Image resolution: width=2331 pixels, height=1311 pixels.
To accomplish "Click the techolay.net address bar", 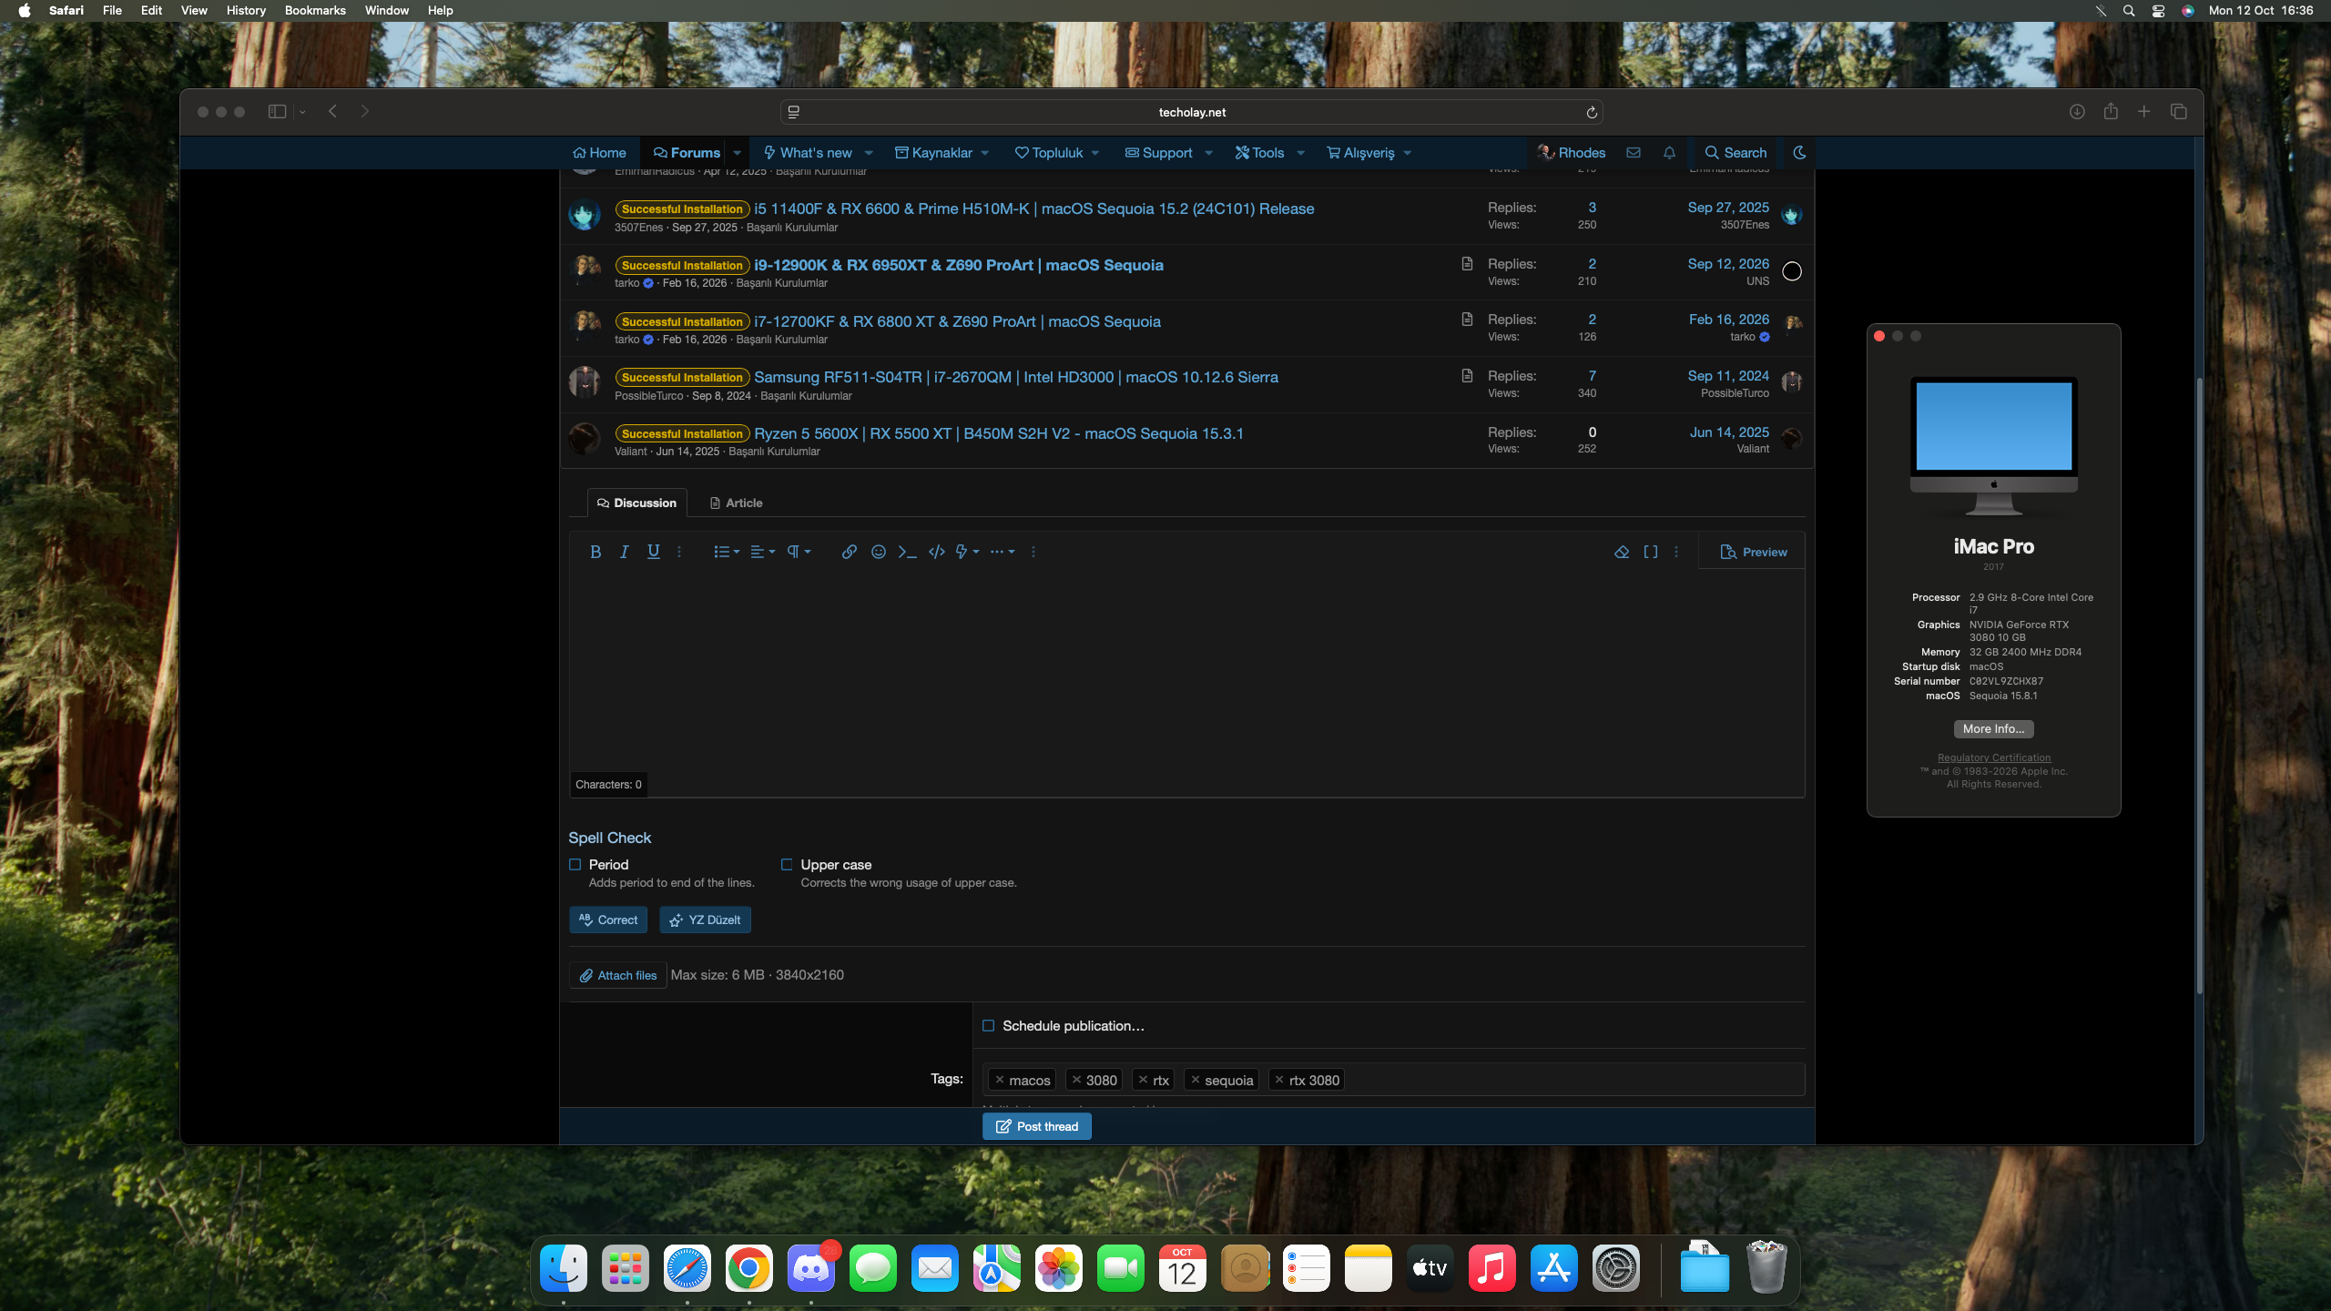I will (1192, 112).
